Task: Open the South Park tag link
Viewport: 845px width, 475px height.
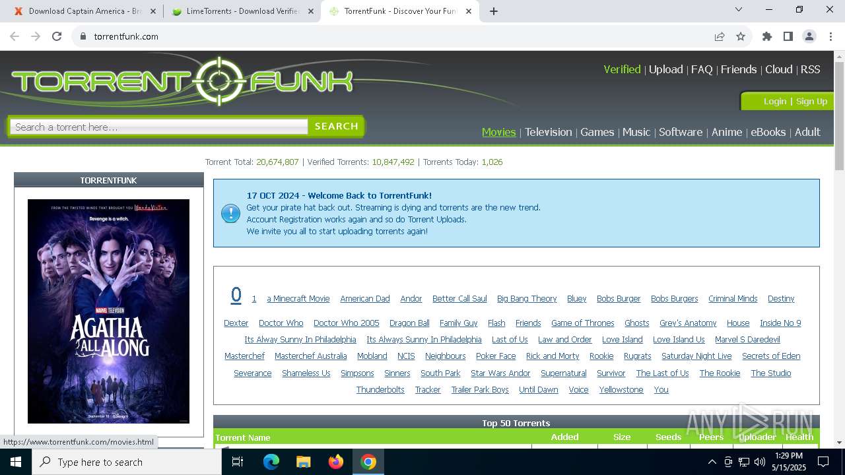Action: click(x=440, y=373)
